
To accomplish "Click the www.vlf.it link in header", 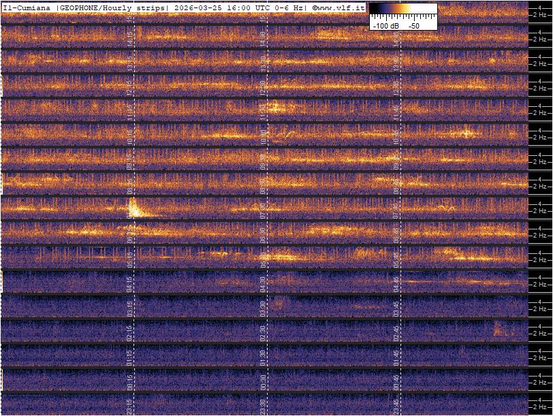I will [x=340, y=7].
